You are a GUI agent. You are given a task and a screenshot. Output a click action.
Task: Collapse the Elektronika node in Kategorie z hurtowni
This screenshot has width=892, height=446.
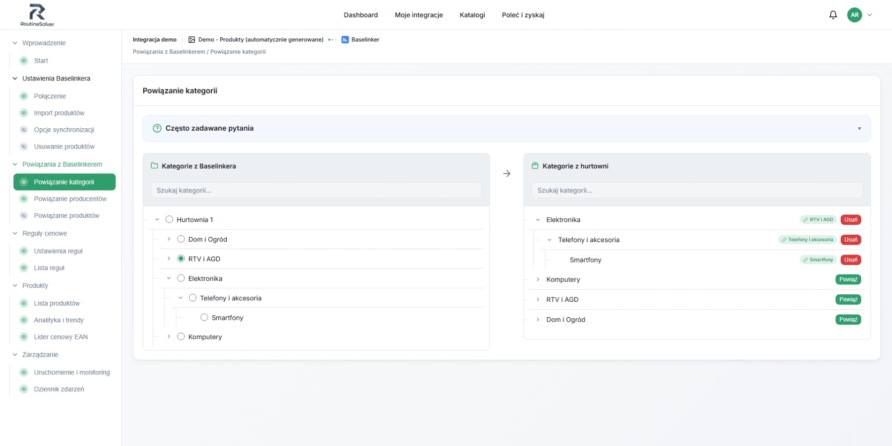tap(538, 220)
